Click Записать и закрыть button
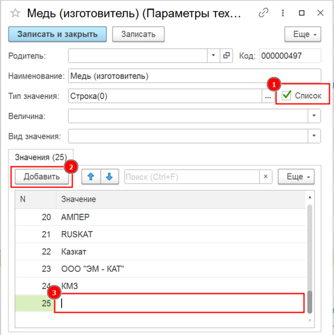The width and height of the screenshot is (334, 335). [x=58, y=34]
